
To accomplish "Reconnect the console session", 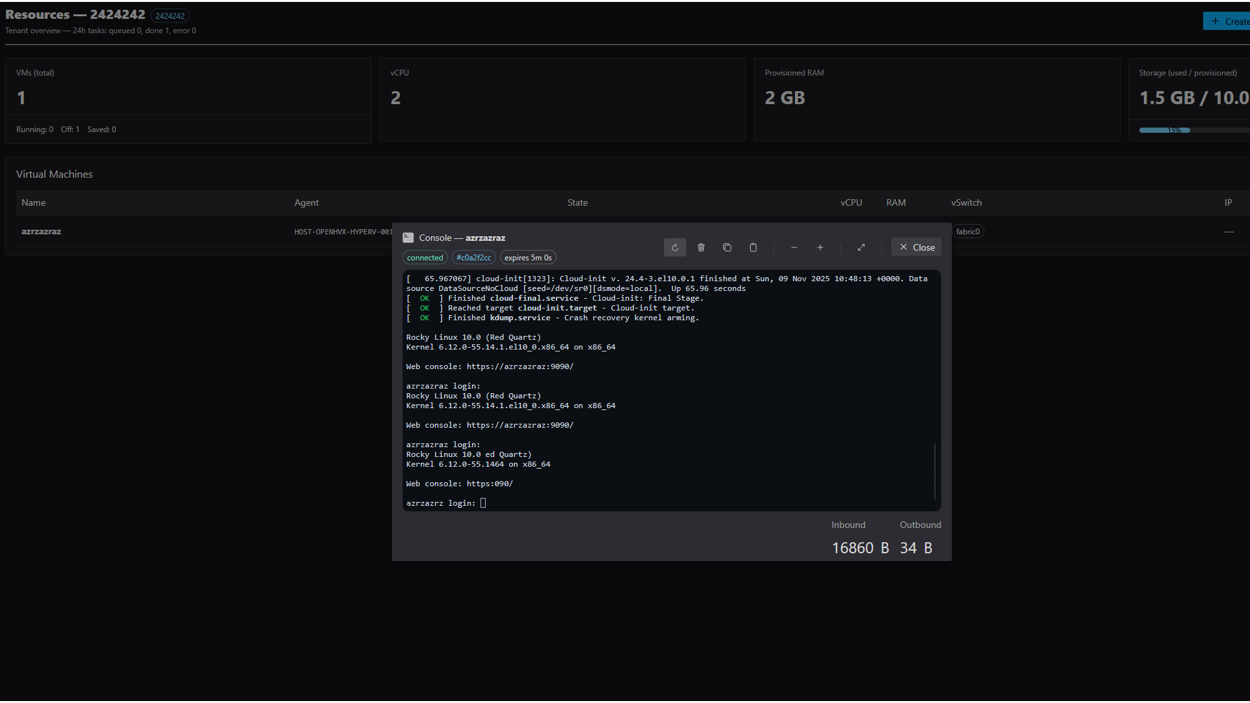I will pos(674,247).
